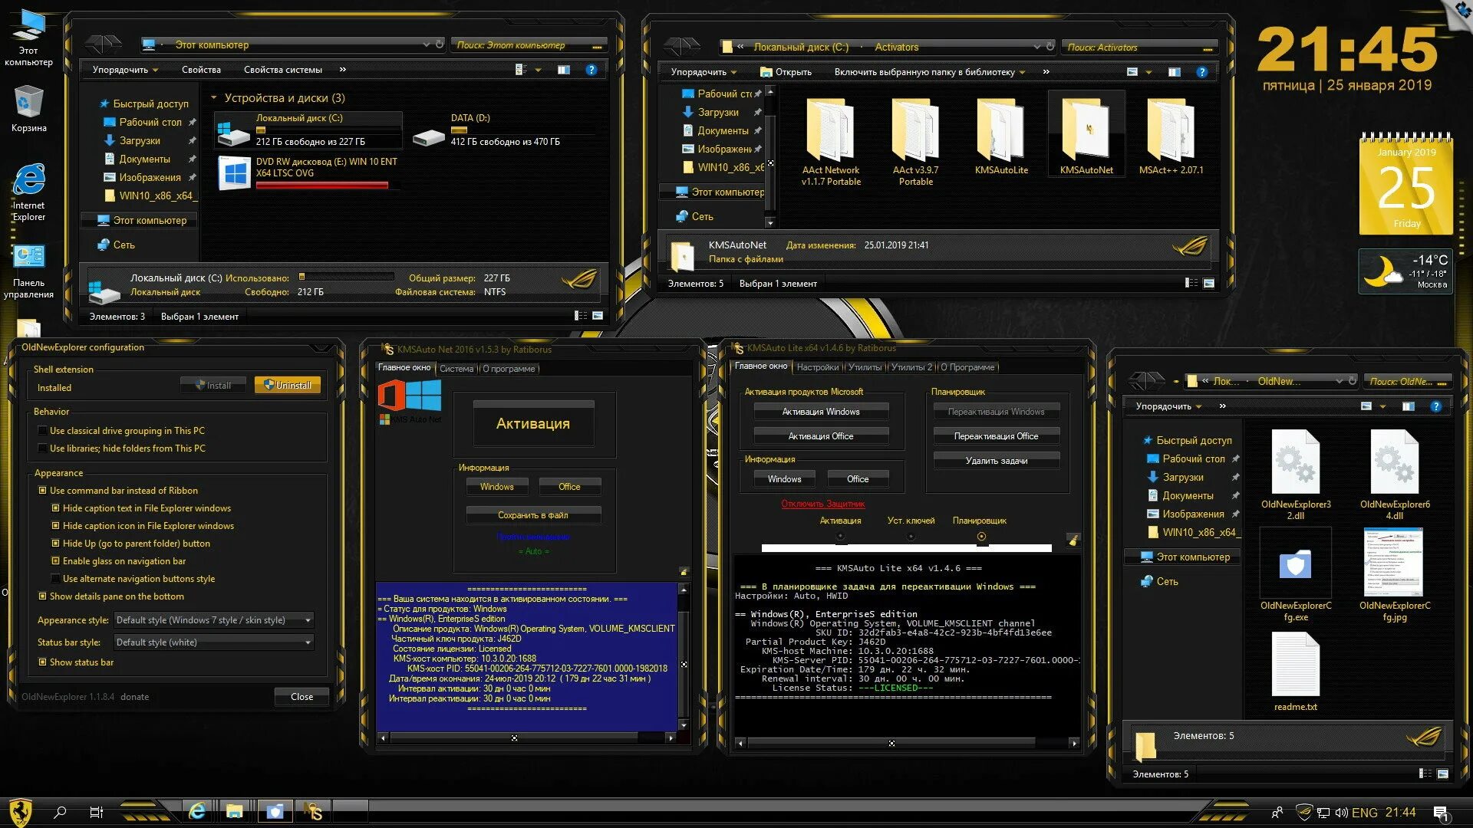Click the Отключить Защитник red link
The image size is (1473, 828).
pos(822,504)
